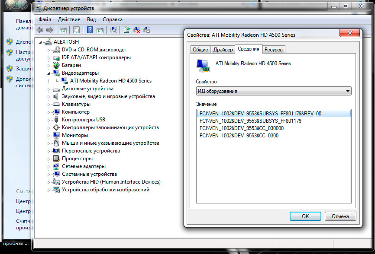Click the Back arrow toolbar icon
Viewport: 375px width, 254px height.
tap(40, 30)
